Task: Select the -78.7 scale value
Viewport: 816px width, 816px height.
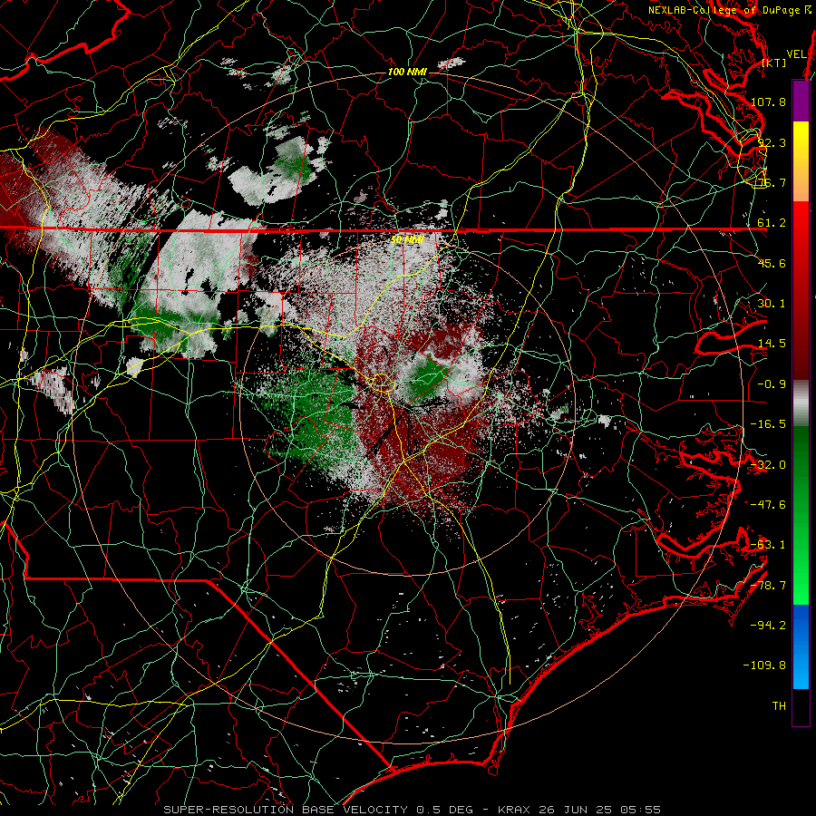Action: [x=768, y=586]
